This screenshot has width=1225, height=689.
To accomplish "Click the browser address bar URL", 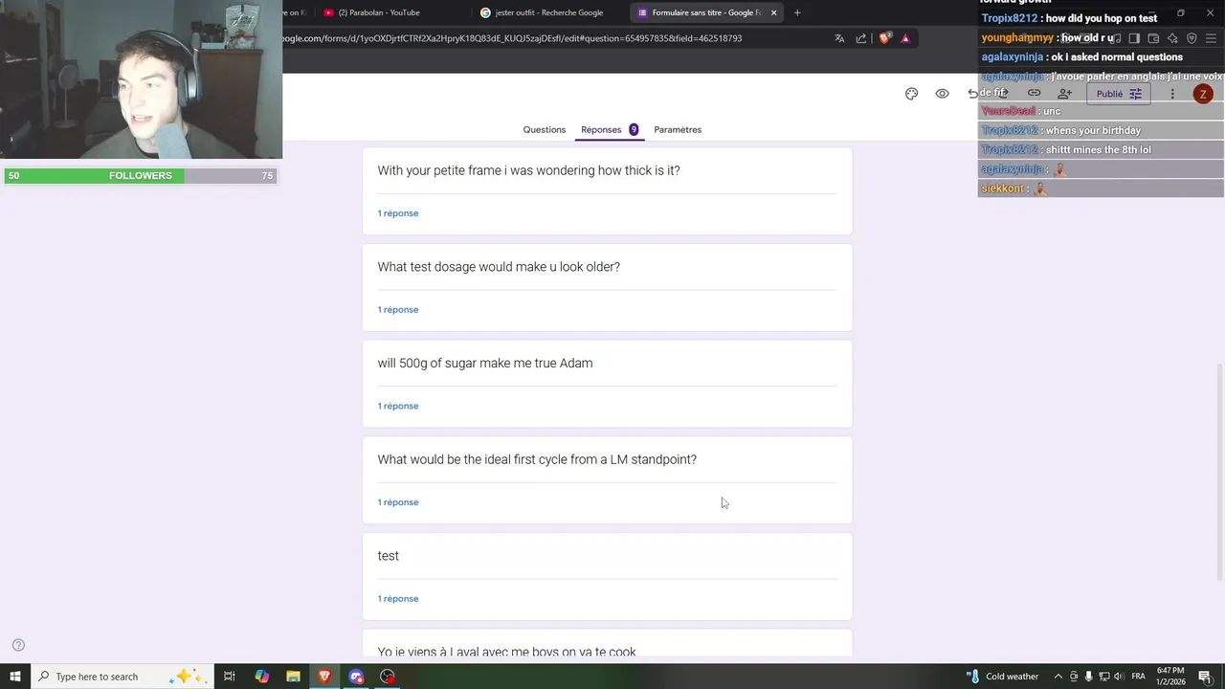I will coord(512,38).
